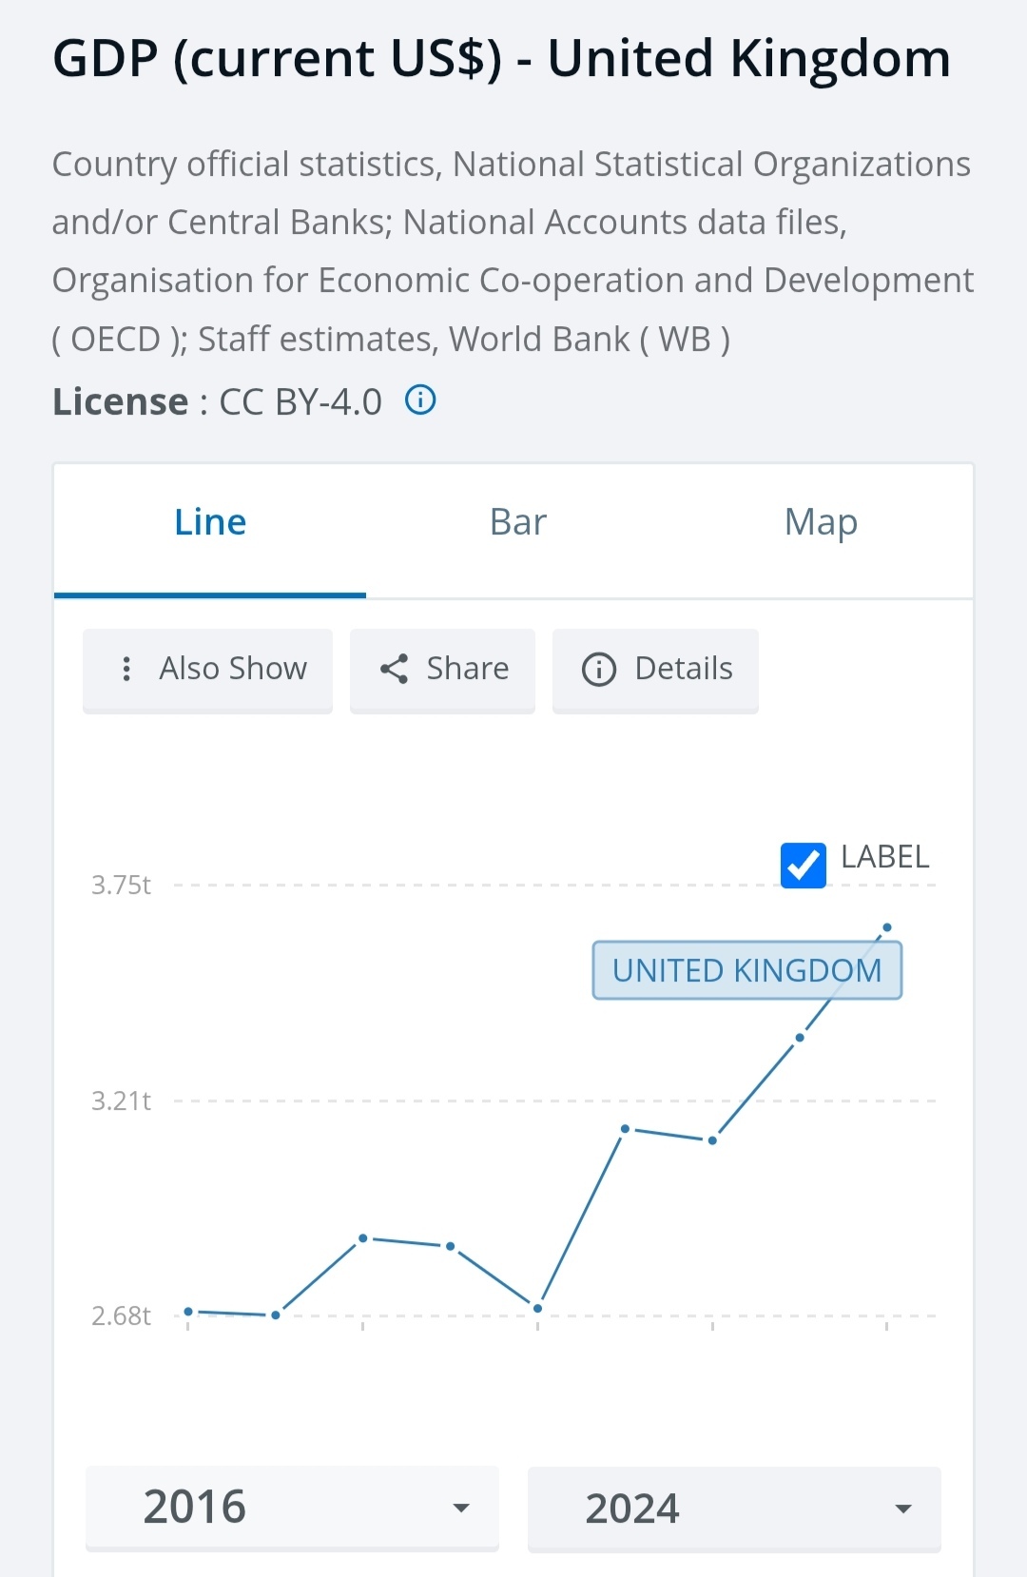Switch to the Map tab

click(821, 522)
